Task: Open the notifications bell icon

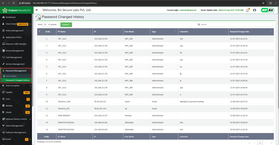Action: click(x=247, y=10)
